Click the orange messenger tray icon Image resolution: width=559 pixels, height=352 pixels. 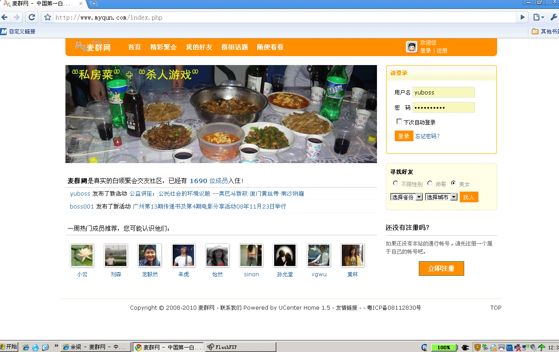(x=494, y=348)
